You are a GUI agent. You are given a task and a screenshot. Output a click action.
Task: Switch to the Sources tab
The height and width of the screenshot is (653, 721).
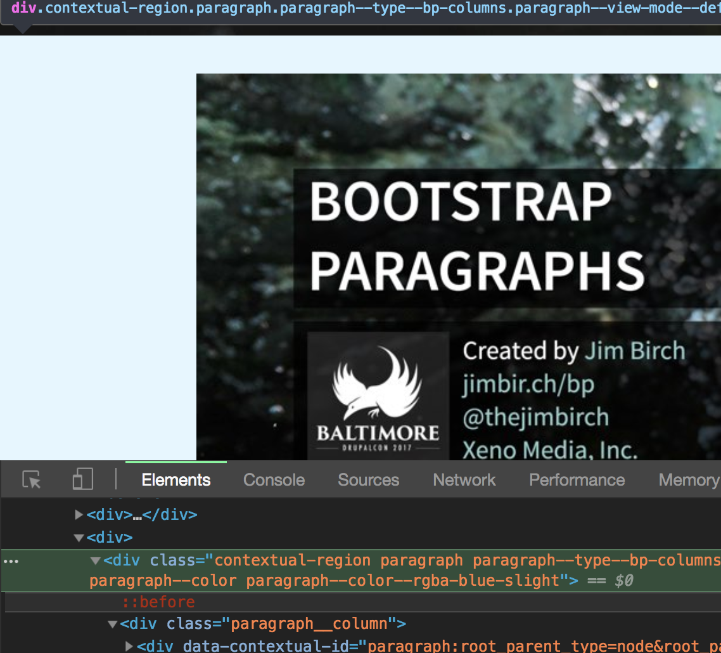tap(368, 480)
